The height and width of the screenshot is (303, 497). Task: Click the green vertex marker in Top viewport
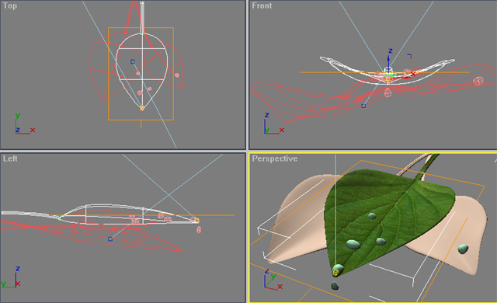point(142,33)
